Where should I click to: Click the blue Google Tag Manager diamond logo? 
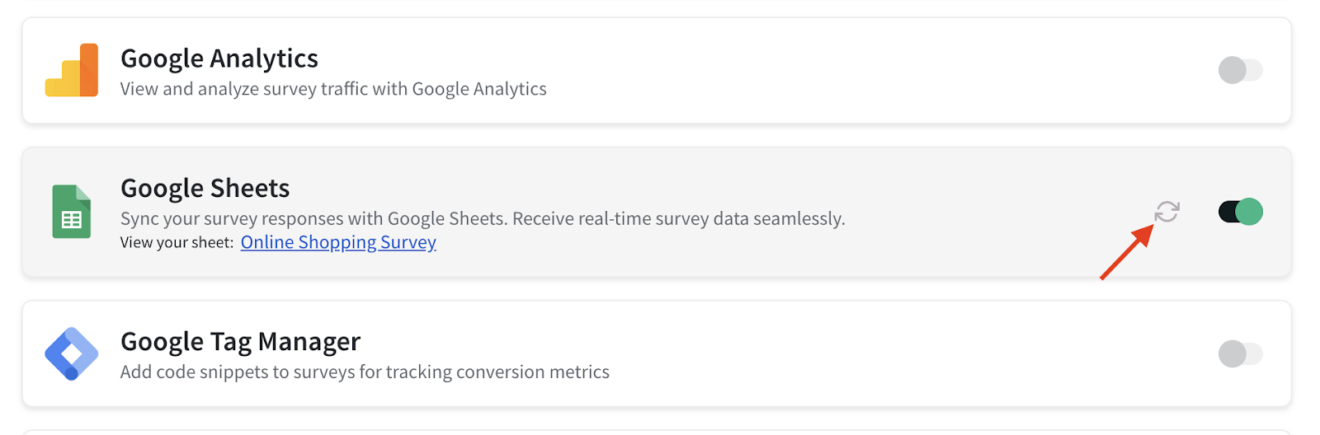tap(72, 353)
